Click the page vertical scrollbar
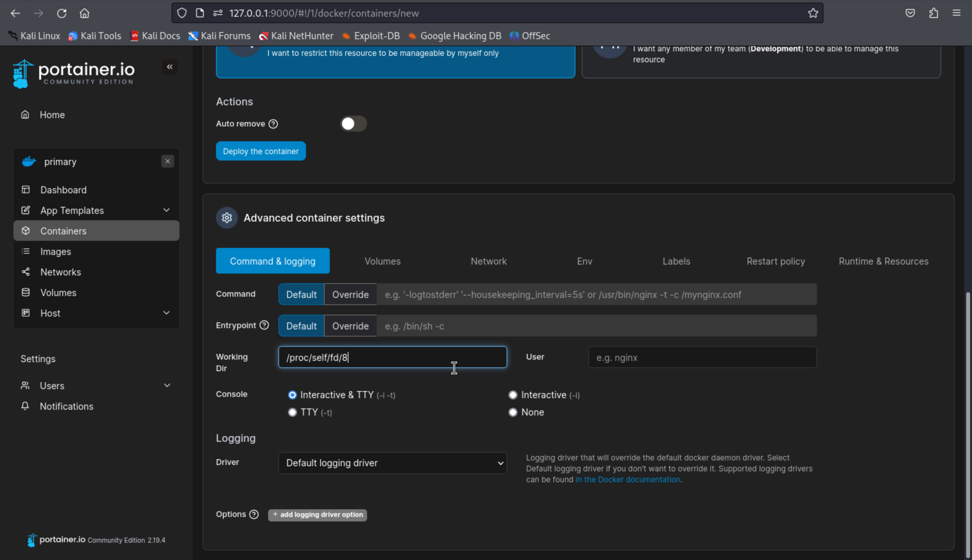The width and height of the screenshot is (972, 560). coord(968,423)
